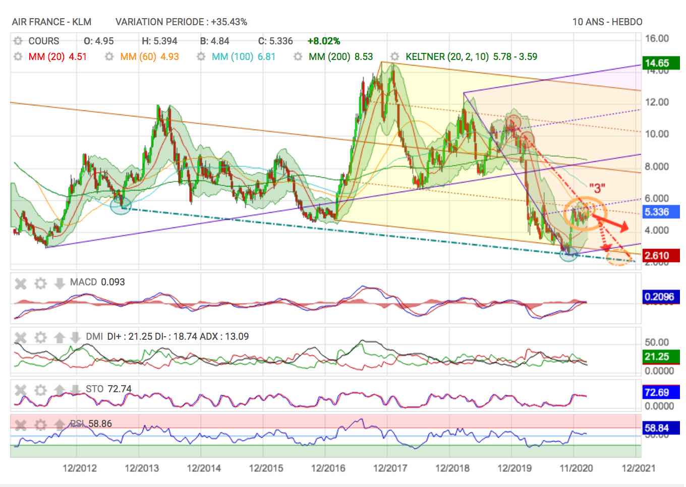The width and height of the screenshot is (686, 487).
Task: Click the B: 4.84 low value
Action: click(x=214, y=41)
